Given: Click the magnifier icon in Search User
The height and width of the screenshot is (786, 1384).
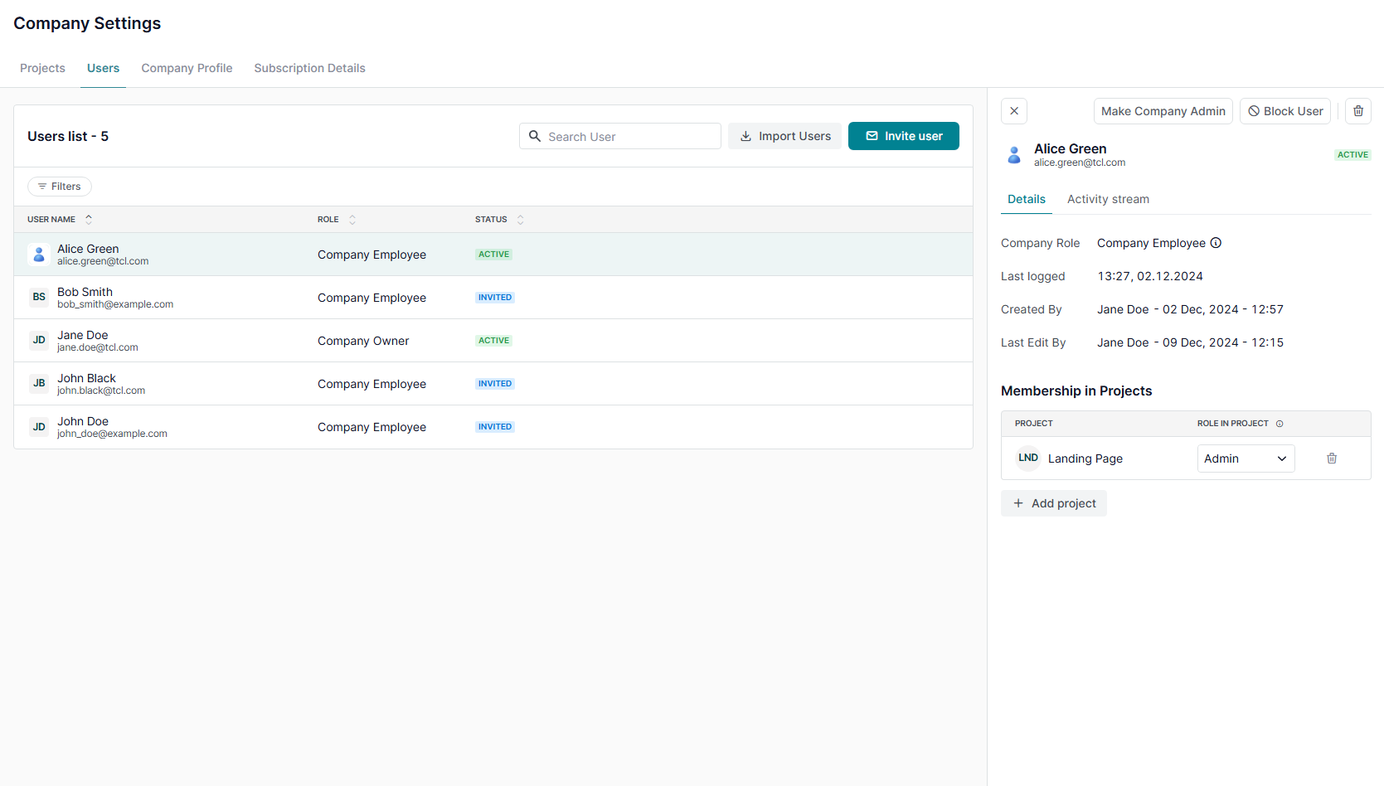Looking at the screenshot, I should (535, 136).
